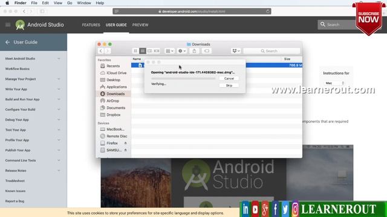Click Finder share button
Image resolution: width=387 pixels, height=217 pixels.
pyautogui.click(x=195, y=51)
